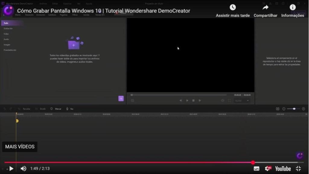
Task: Select the Imagen media category
Action: tap(7, 45)
